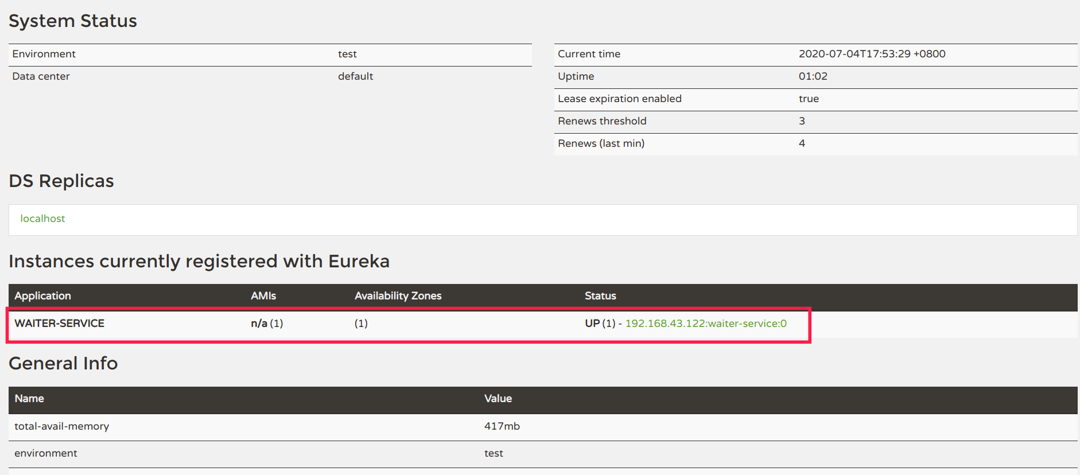
Task: Select the test value in General Info
Action: point(494,453)
